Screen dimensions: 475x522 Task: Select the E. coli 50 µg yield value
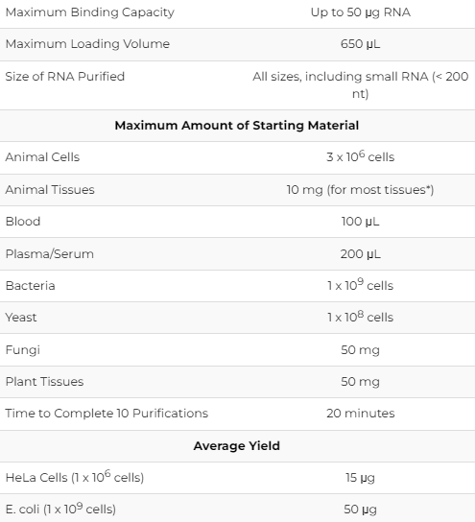pos(360,510)
